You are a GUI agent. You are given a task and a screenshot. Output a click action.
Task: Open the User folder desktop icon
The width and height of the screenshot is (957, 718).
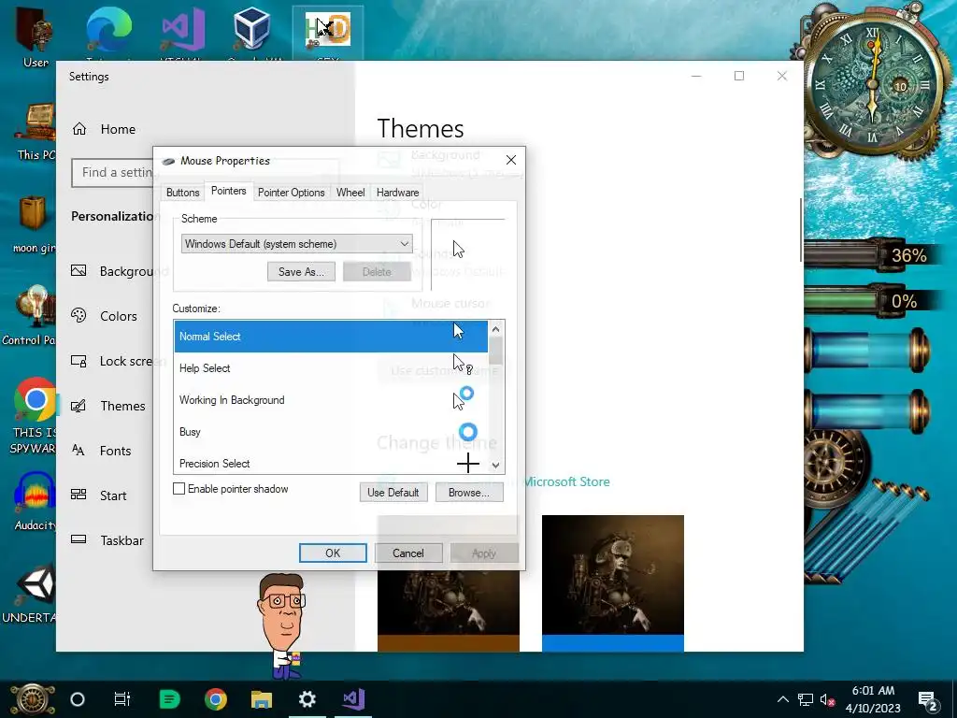point(36,36)
